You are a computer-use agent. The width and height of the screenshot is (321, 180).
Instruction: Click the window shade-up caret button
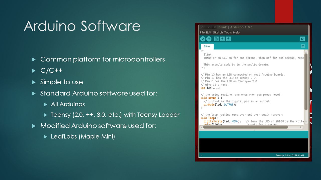tap(202, 27)
